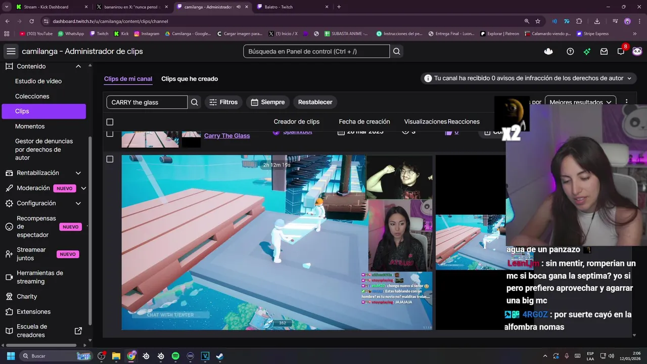
Task: Open the inbox notifications icon
Action: pyautogui.click(x=604, y=51)
